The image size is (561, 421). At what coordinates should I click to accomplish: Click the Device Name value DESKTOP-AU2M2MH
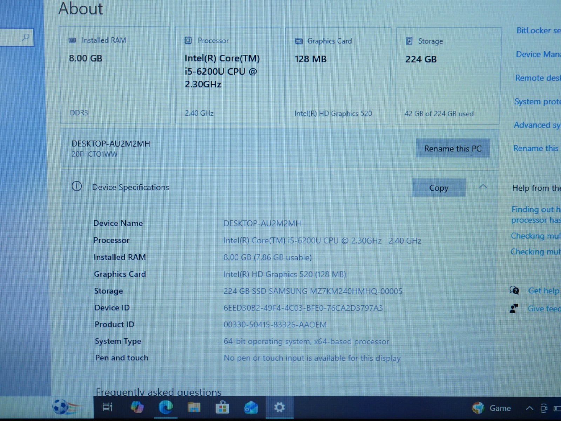pyautogui.click(x=262, y=223)
